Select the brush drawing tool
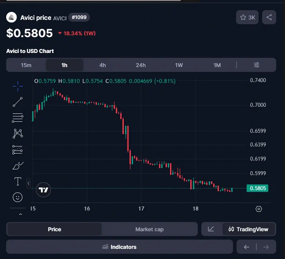 pyautogui.click(x=18, y=165)
